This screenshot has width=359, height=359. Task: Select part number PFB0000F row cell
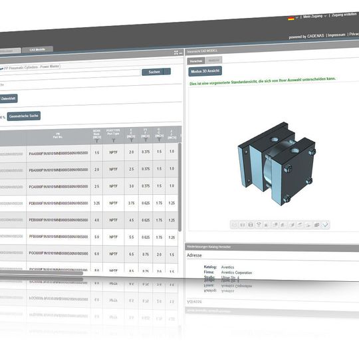pos(59,237)
